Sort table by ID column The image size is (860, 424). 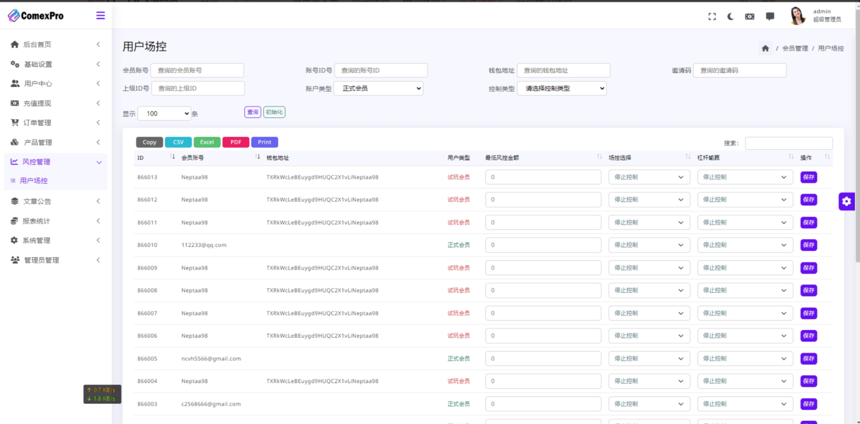pyautogui.click(x=172, y=157)
